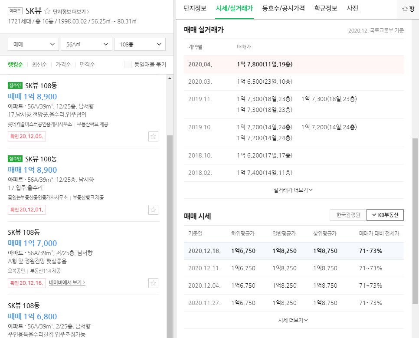Open the 단지정보 tab

point(195,9)
